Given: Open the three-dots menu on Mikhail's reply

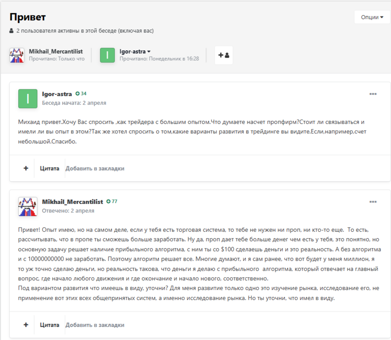Looking at the screenshot, I should tap(373, 202).
